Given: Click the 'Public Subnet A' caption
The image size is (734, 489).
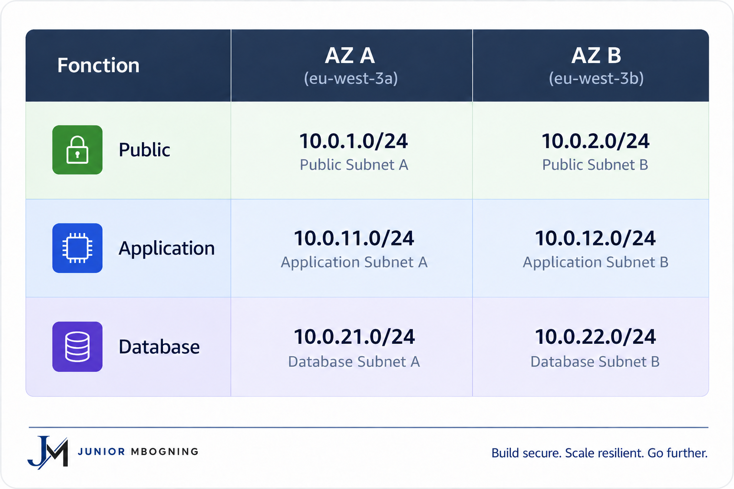Looking at the screenshot, I should tap(354, 165).
